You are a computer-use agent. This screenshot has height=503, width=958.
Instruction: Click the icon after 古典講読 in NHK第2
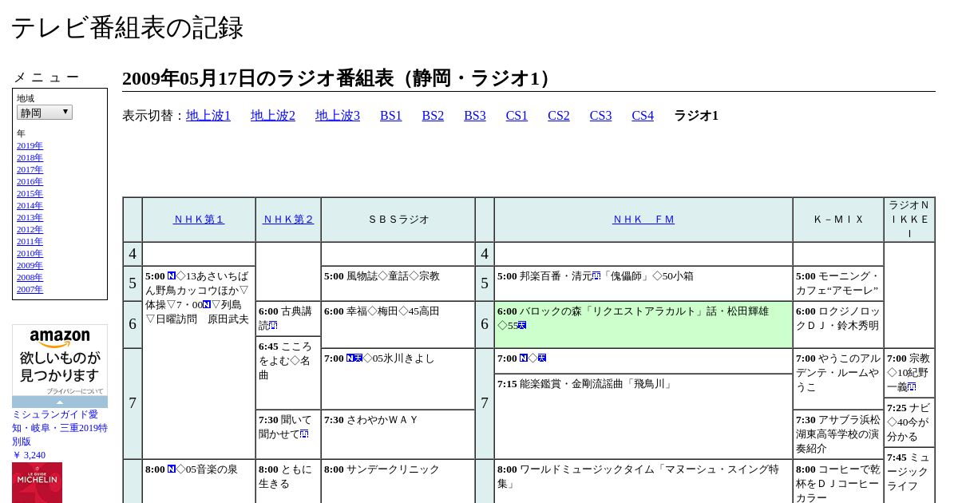click(x=273, y=326)
